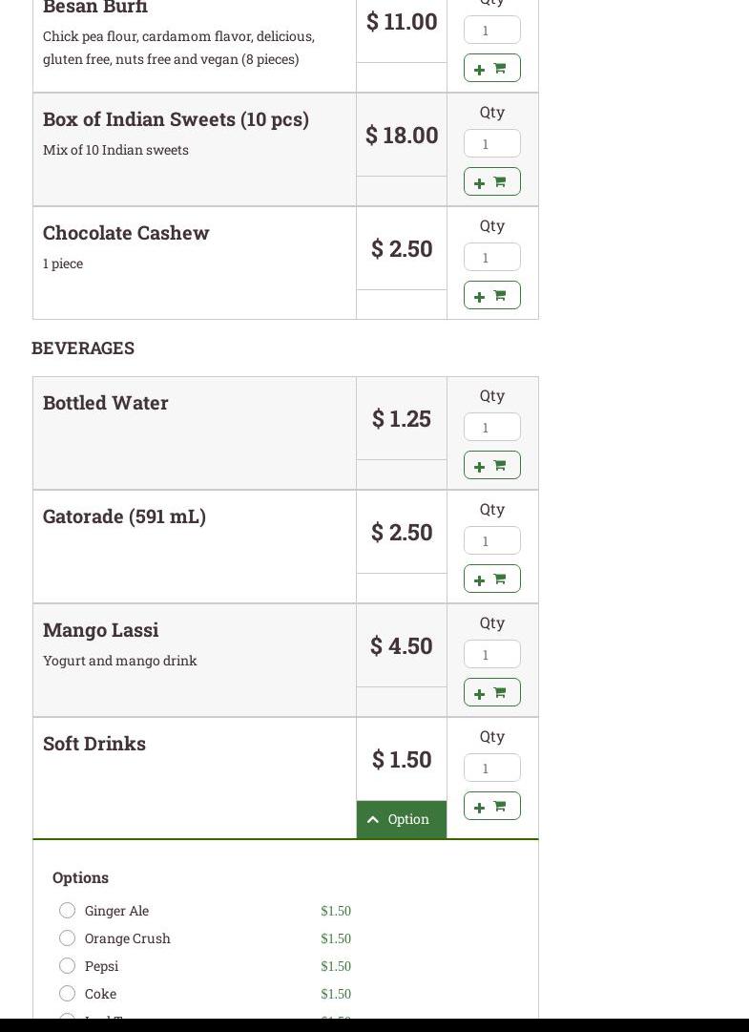
Task: Add Besan Burfi to cart
Action: click(x=491, y=69)
